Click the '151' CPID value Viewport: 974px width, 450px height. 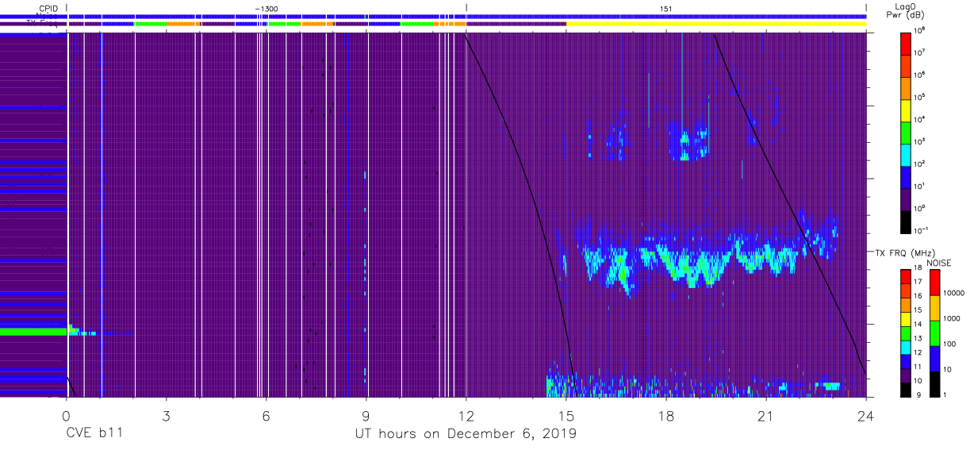(x=665, y=9)
